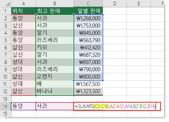Click cell B6 containing 키위

click(x=55, y=47)
